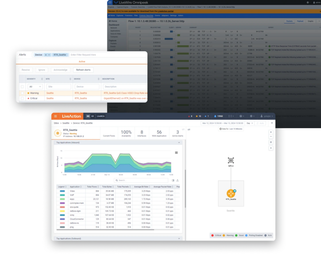Toggle table column chooser icon
The image size is (321, 255).
click(x=173, y=181)
